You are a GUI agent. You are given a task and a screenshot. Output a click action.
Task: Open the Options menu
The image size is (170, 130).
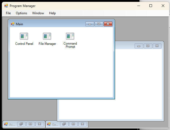[x=21, y=13]
